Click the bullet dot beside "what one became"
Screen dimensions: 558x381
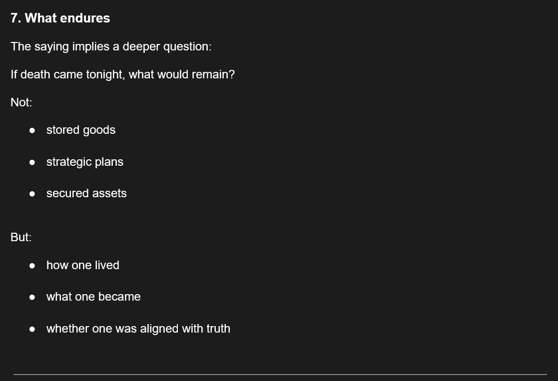point(32,297)
